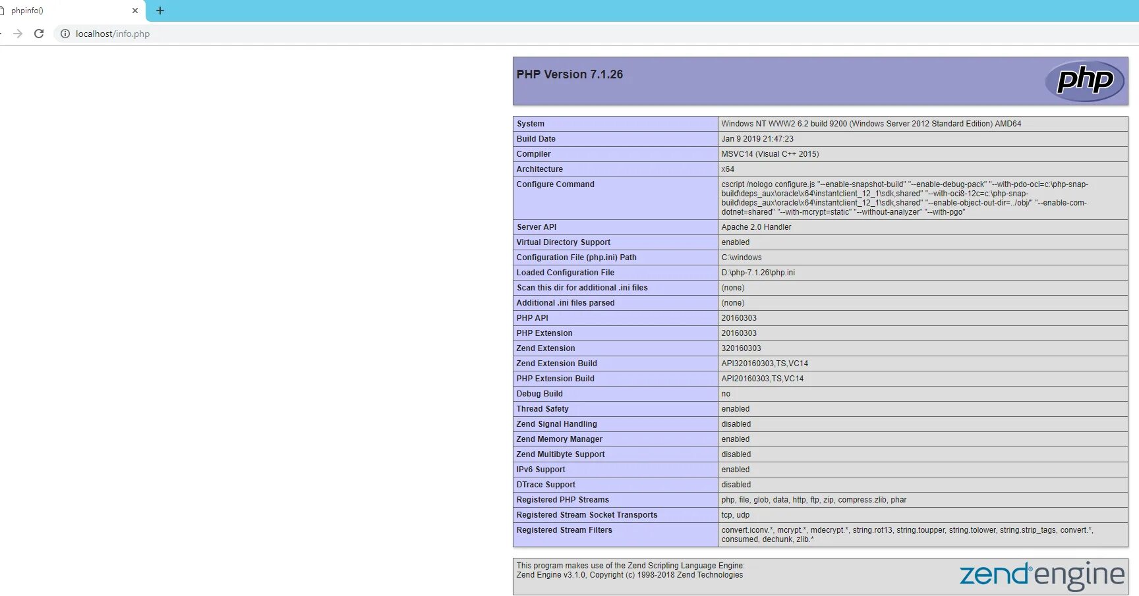Open a new browser tab with plus icon
Image resolution: width=1139 pixels, height=596 pixels.
pos(160,11)
